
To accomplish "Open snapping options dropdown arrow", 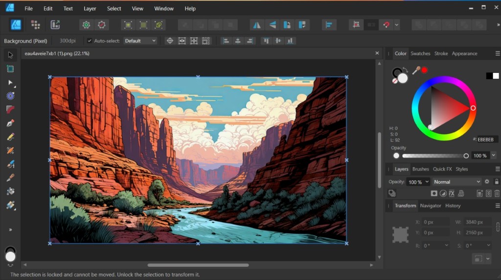I will coord(396,24).
